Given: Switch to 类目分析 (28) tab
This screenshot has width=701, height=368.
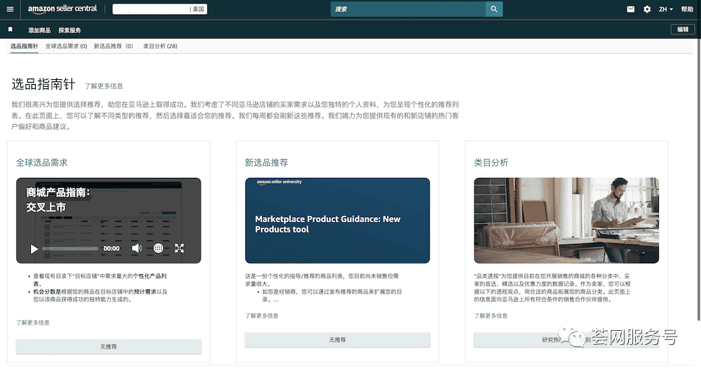Looking at the screenshot, I should (160, 46).
